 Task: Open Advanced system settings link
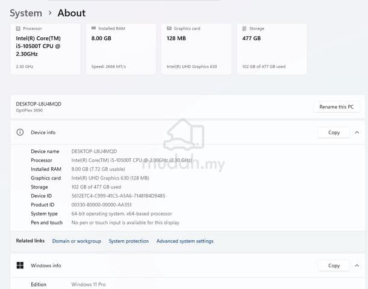point(185,241)
